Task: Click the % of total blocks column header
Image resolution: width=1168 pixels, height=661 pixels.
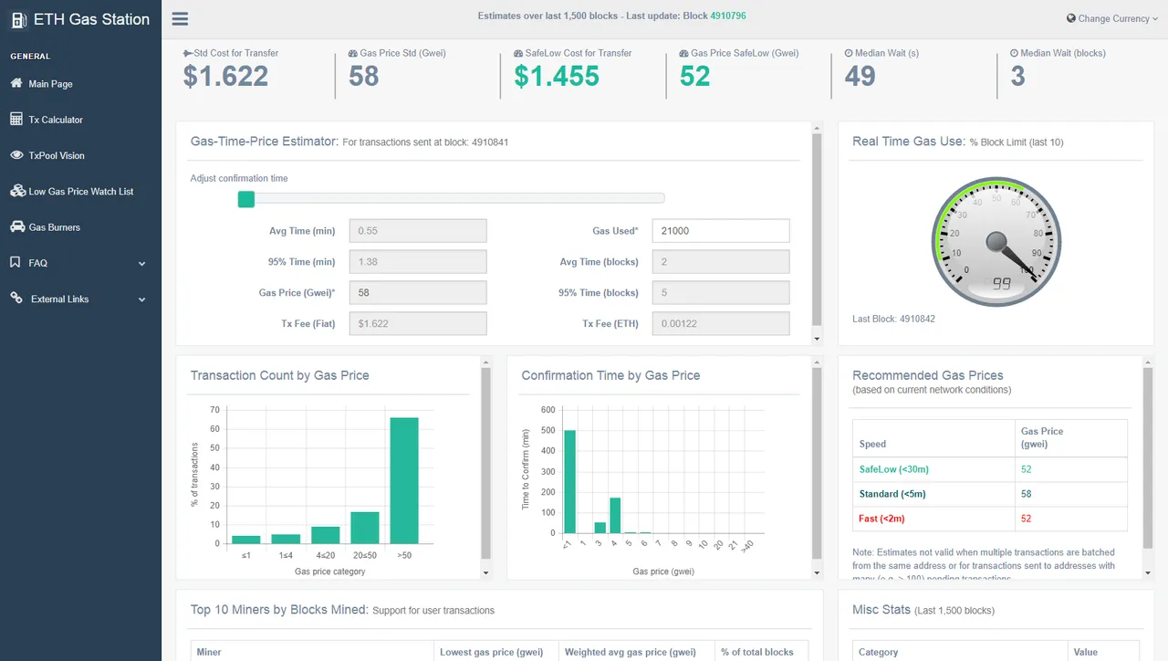Action: tap(757, 652)
